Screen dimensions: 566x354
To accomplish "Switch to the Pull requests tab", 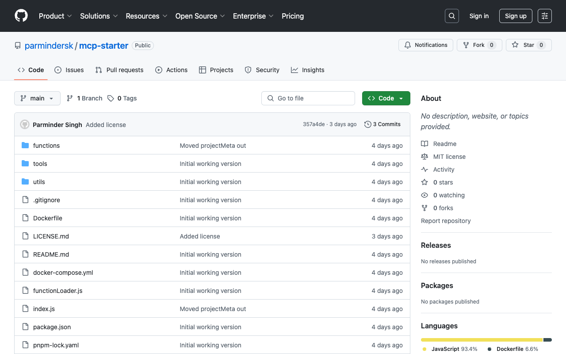I will (119, 70).
